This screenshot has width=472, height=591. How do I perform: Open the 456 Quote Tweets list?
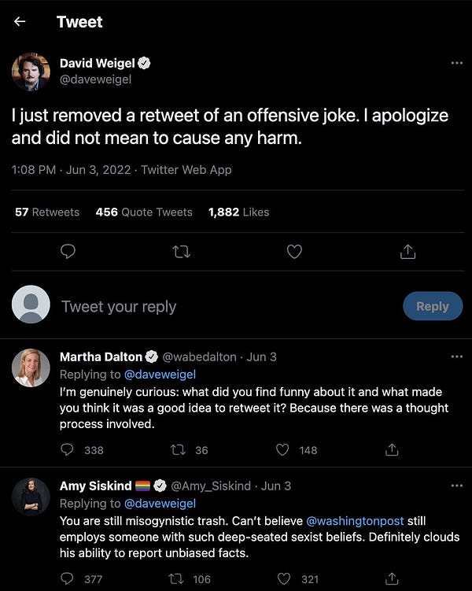[x=144, y=212]
